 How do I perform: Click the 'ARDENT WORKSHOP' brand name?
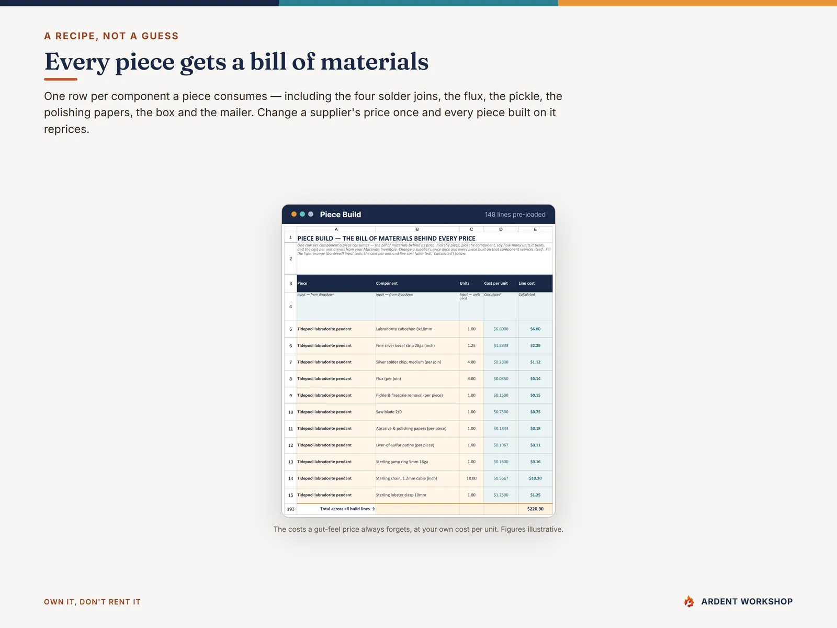pos(747,602)
